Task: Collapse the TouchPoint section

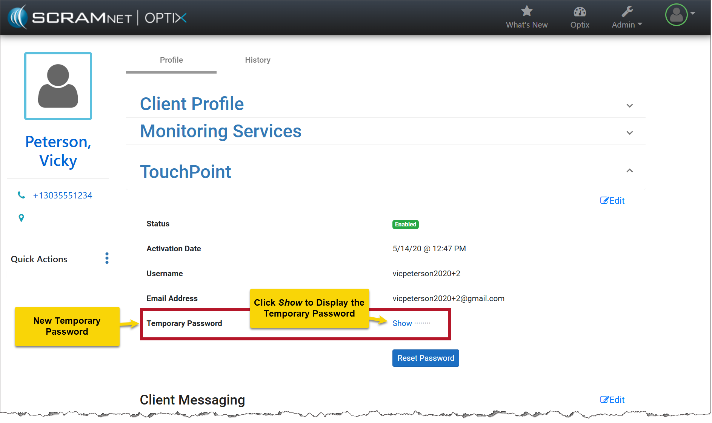Action: click(x=629, y=171)
